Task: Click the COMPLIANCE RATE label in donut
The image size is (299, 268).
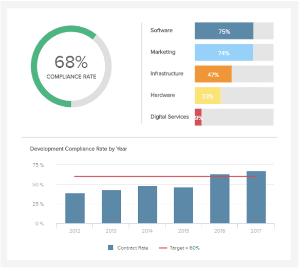Action: pyautogui.click(x=71, y=76)
